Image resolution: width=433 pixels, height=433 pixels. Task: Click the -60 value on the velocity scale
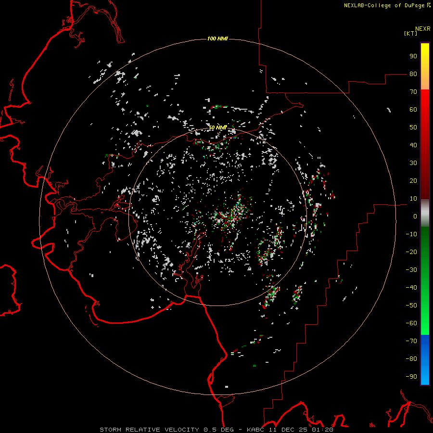coord(411,323)
